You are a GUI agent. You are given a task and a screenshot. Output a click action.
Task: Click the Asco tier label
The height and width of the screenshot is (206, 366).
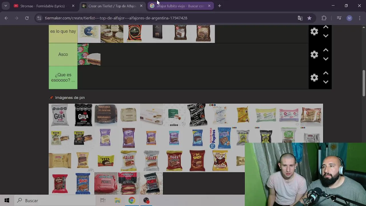(x=63, y=54)
